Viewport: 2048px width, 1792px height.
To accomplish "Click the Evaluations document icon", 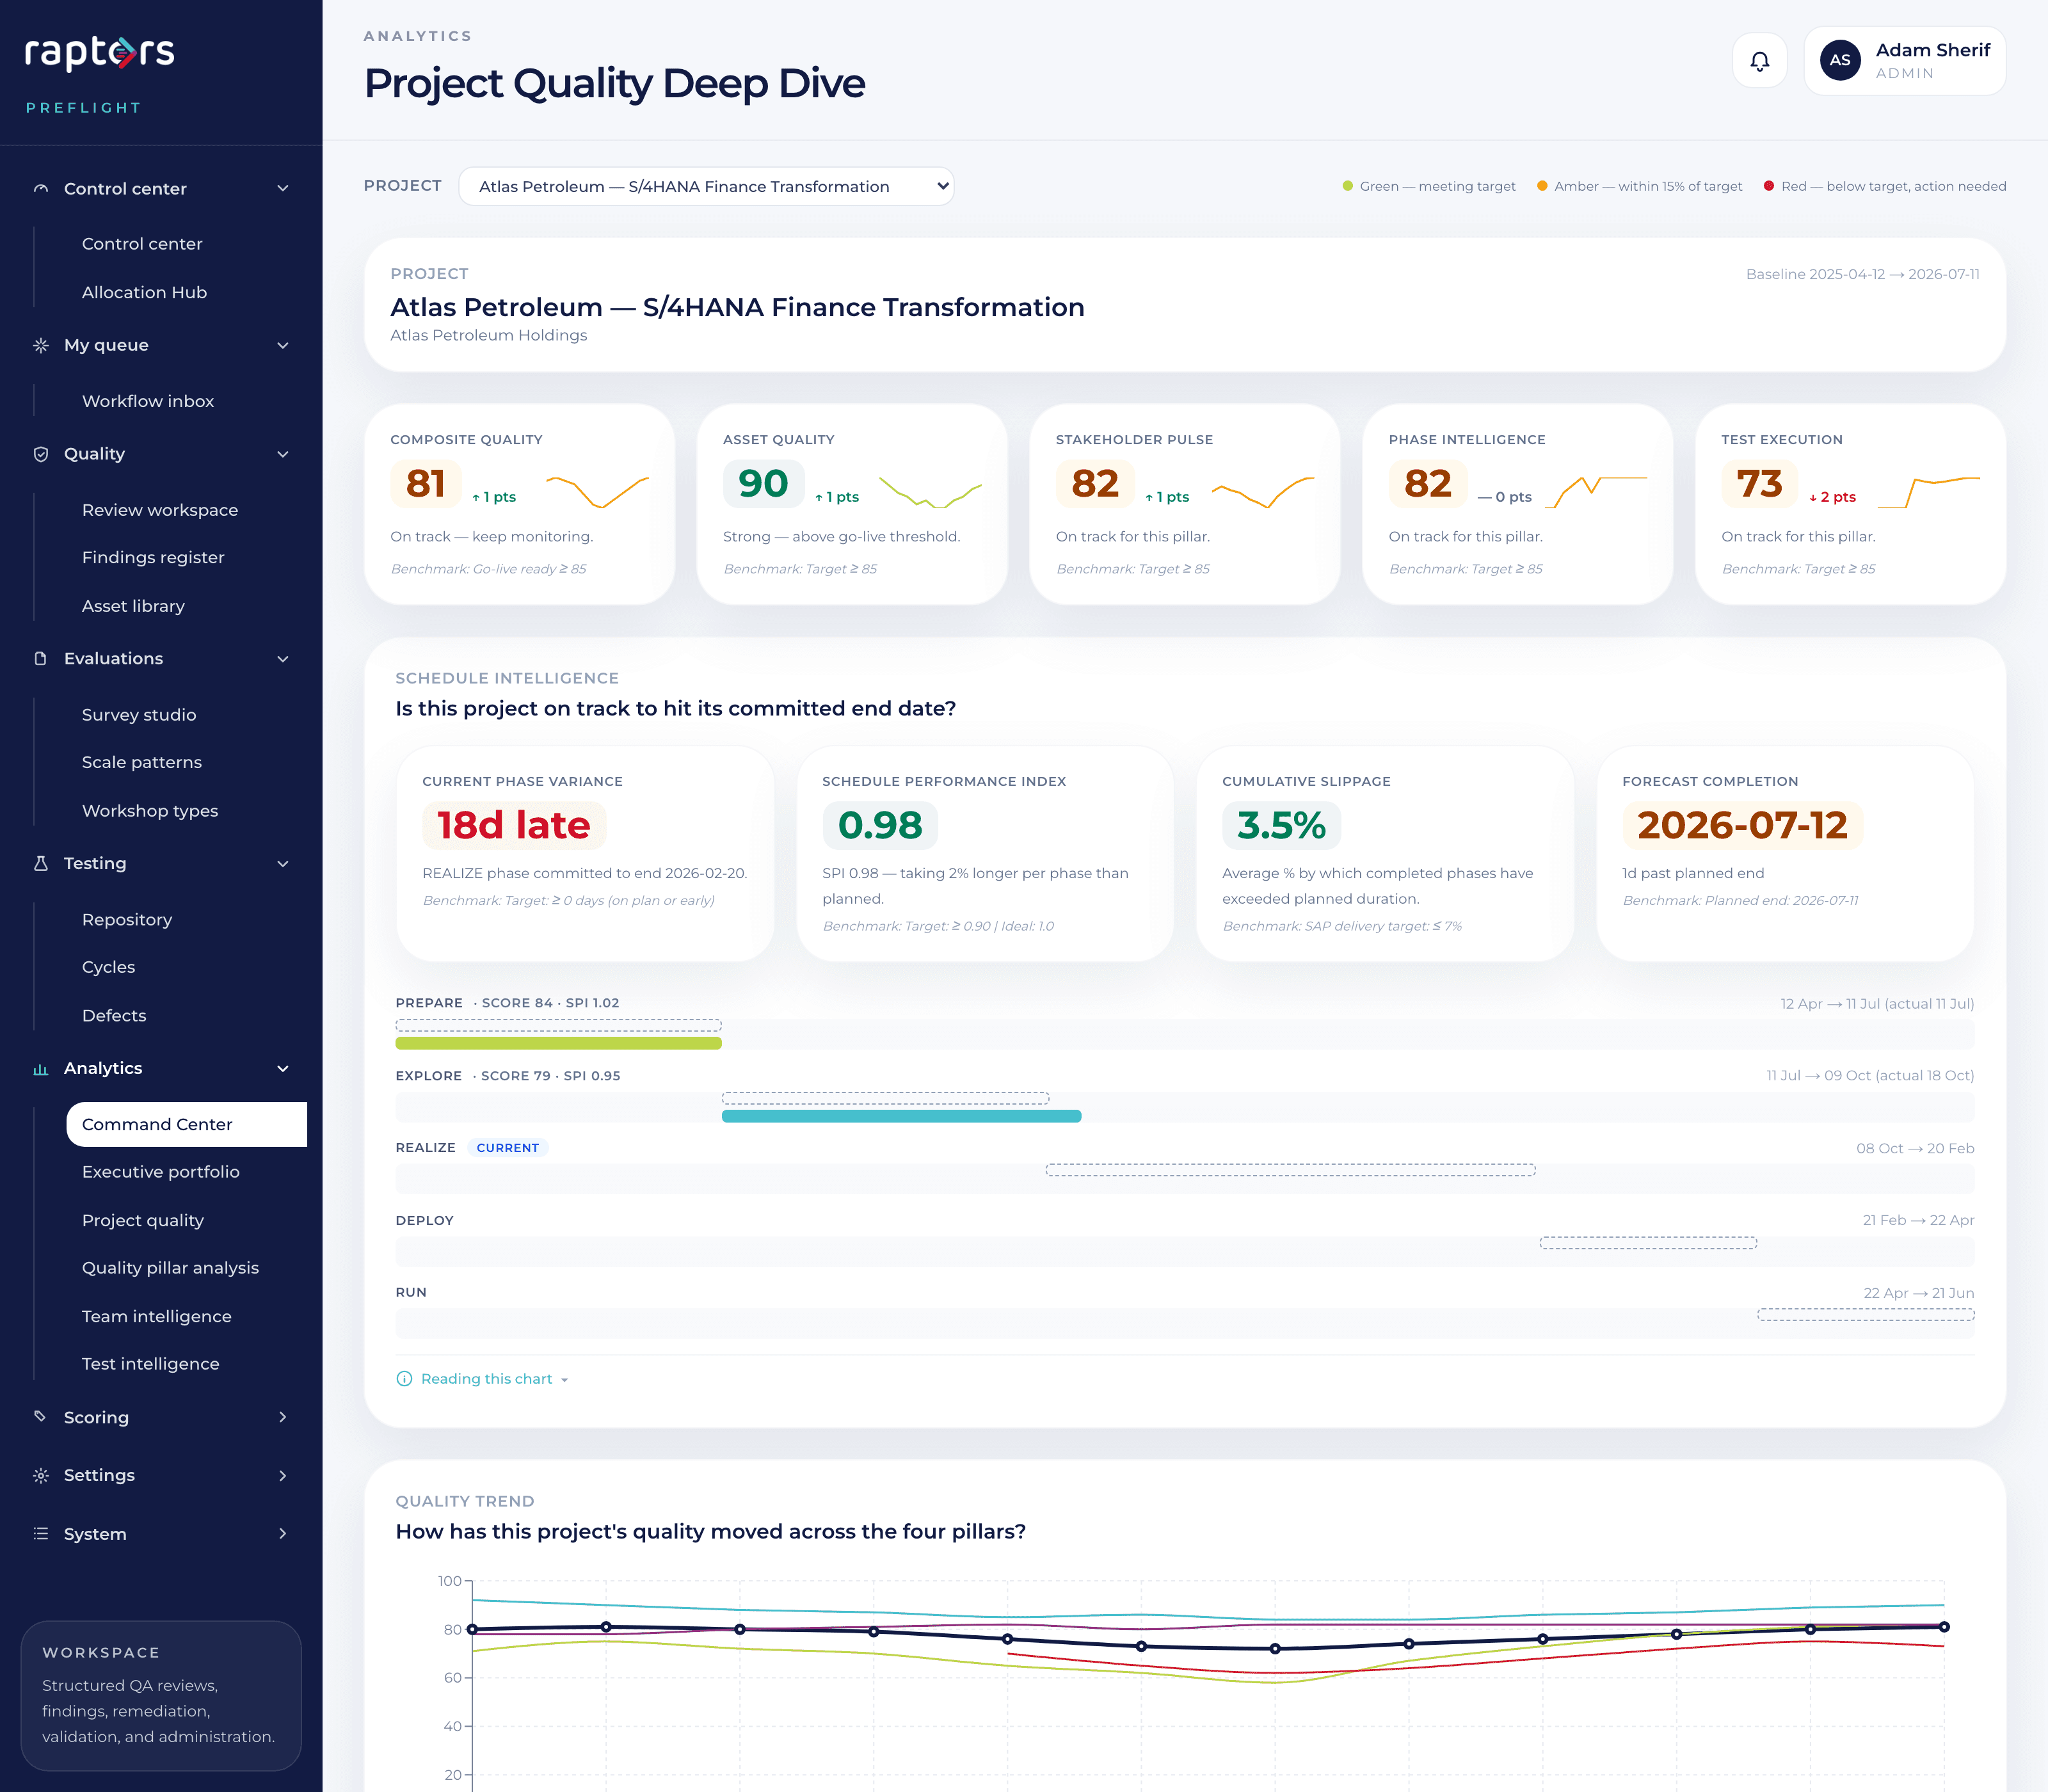I will click(41, 659).
